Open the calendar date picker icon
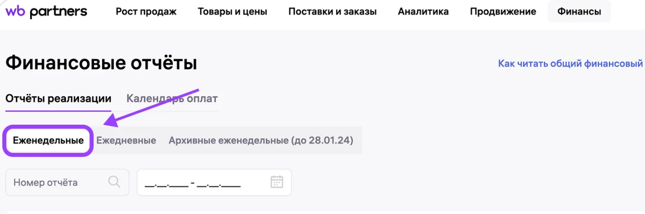The width and height of the screenshot is (645, 214). click(x=277, y=182)
